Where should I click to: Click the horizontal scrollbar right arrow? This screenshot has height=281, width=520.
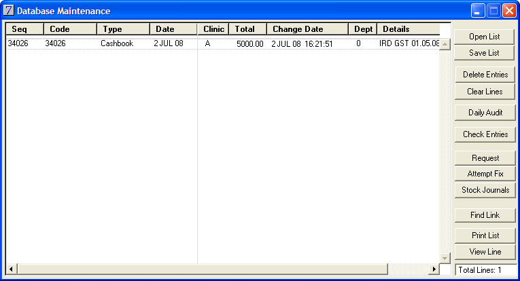click(x=434, y=269)
